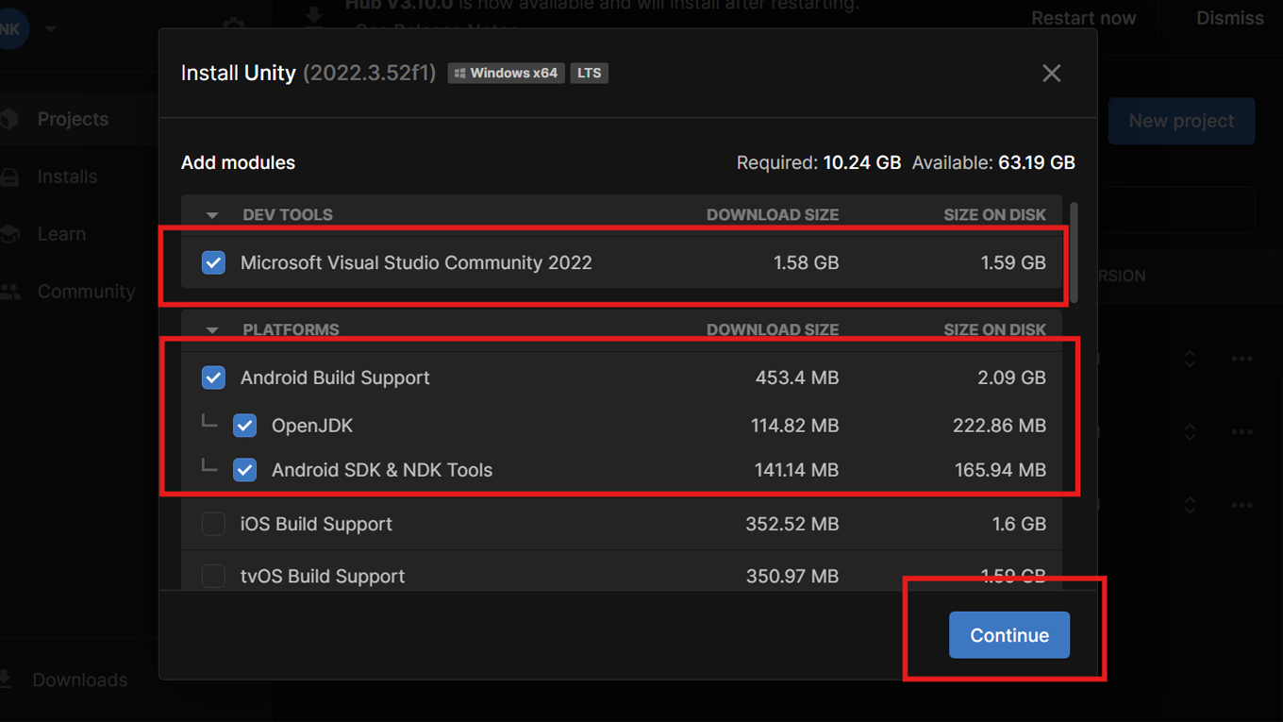
Task: Click the 1.58 GB download size
Action: [x=806, y=262]
